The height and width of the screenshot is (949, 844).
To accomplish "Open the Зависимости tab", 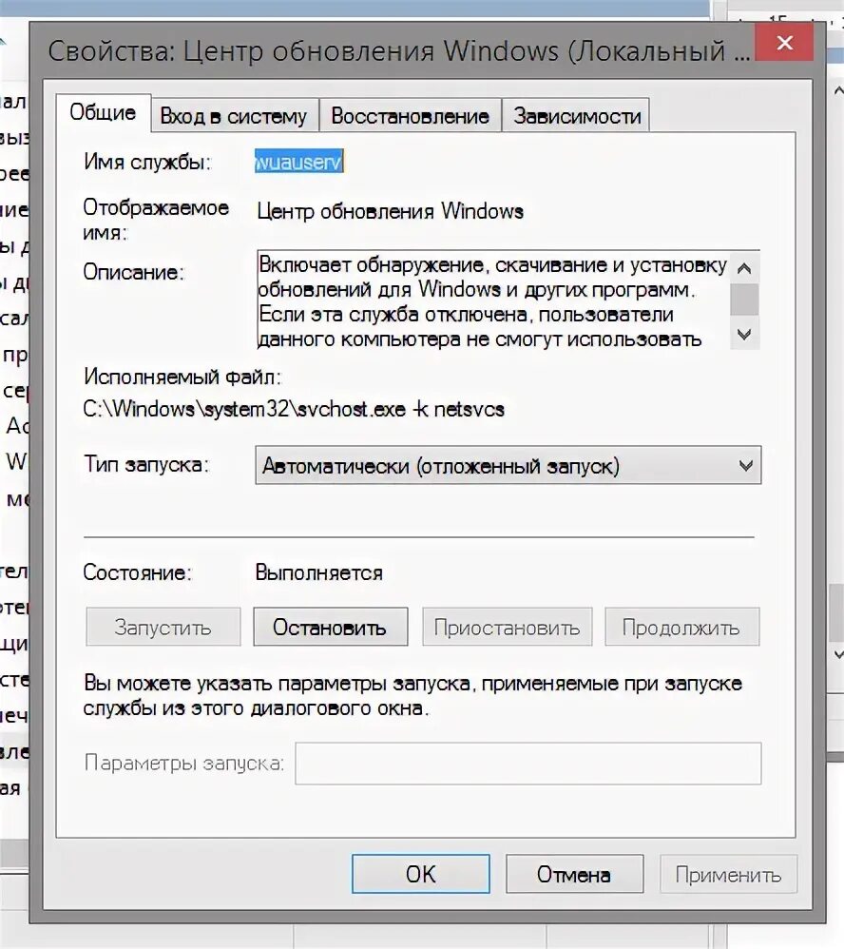I will click(576, 116).
